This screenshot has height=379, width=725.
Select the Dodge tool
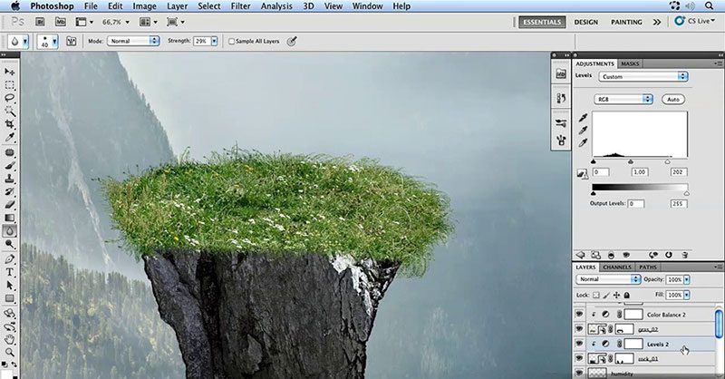pyautogui.click(x=9, y=244)
